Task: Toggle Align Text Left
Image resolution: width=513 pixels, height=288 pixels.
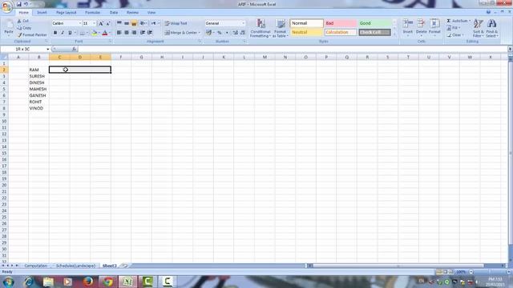Action: coord(119,33)
